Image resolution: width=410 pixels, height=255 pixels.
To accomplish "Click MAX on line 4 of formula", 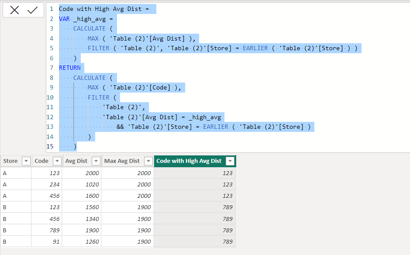I will tap(93, 38).
